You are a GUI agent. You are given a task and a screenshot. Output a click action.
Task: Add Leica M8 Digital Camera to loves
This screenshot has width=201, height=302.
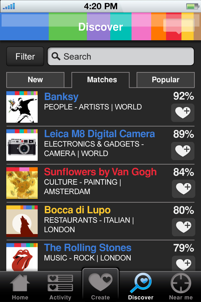[183, 151]
